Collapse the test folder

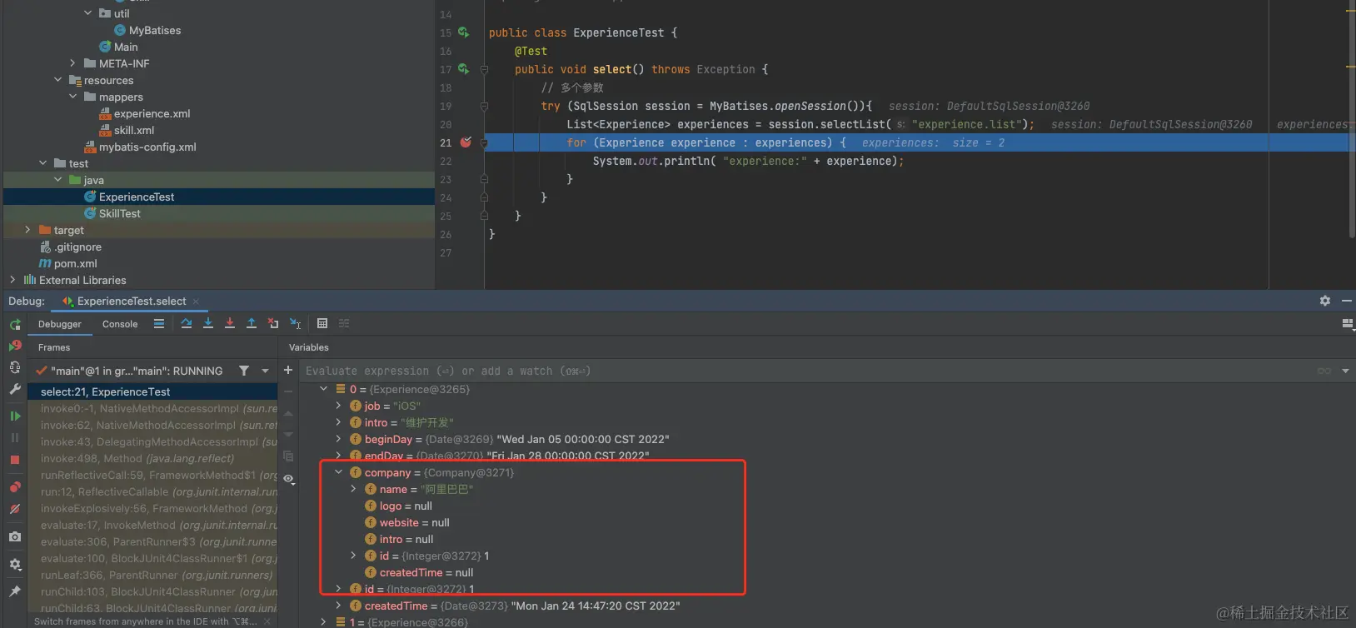[x=43, y=162]
